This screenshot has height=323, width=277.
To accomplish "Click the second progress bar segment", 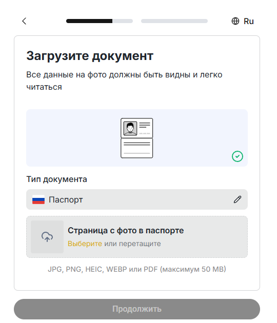I will coord(174,21).
